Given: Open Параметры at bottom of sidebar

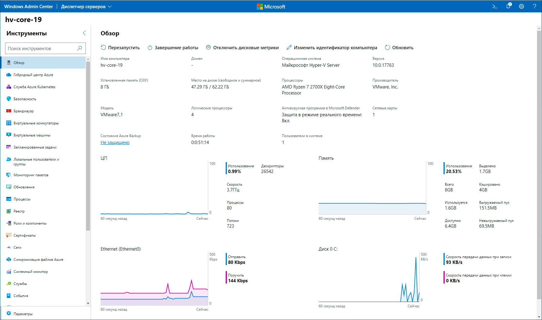Looking at the screenshot, I should [x=23, y=314].
